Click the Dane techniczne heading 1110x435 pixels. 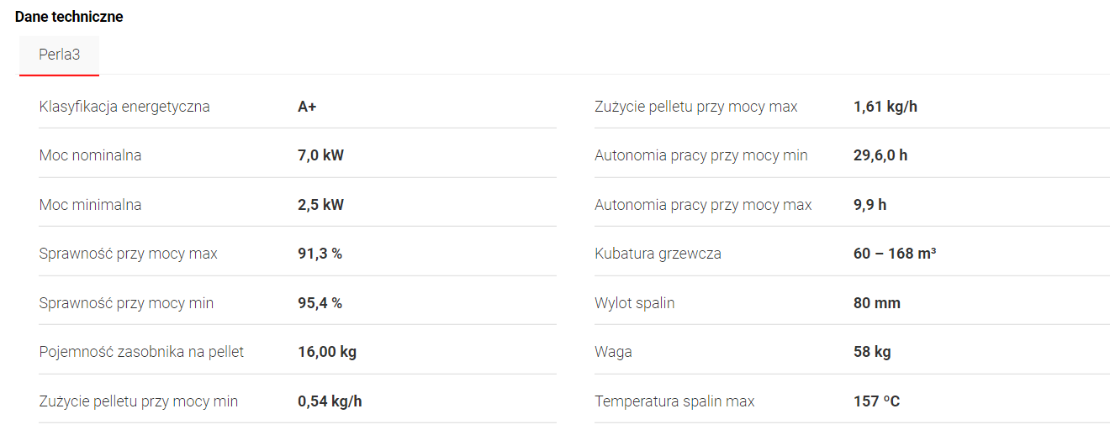pos(69,17)
